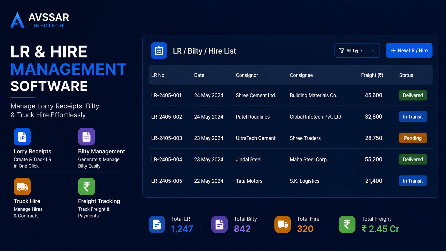Viewport: 446px width, 251px height.
Task: Open record LR-2405-001
Action: [166, 95]
